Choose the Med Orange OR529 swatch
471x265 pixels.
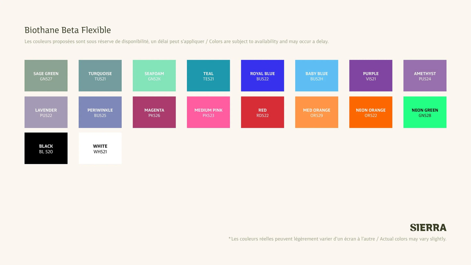click(316, 112)
